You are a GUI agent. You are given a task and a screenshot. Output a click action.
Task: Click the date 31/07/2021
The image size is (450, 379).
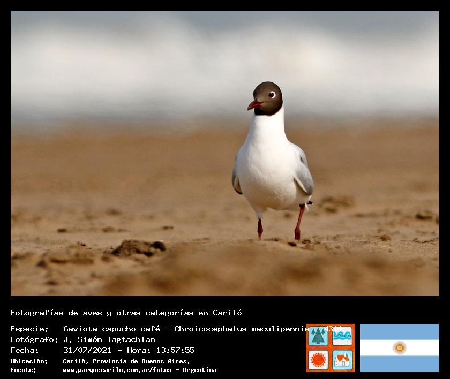click(87, 350)
